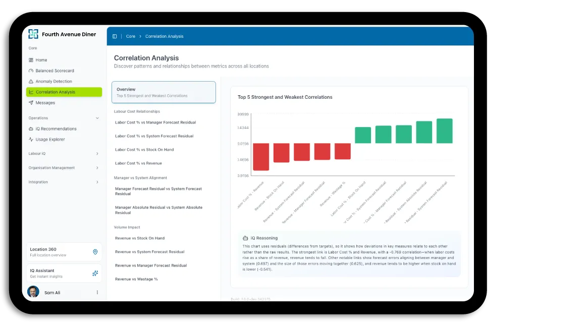This screenshot has height=324, width=587.
Task: Open Balanced Scorecard gauge icon
Action: (31, 71)
